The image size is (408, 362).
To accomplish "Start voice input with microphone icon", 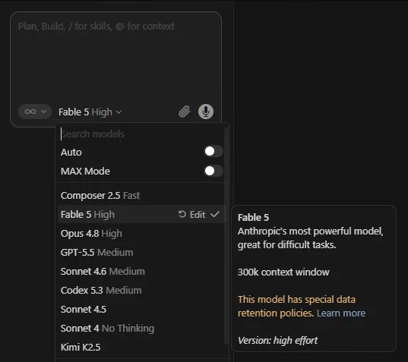I will 206,112.
